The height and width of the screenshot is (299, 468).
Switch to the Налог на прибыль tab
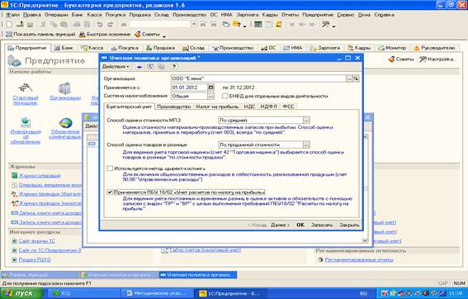pyautogui.click(x=217, y=107)
